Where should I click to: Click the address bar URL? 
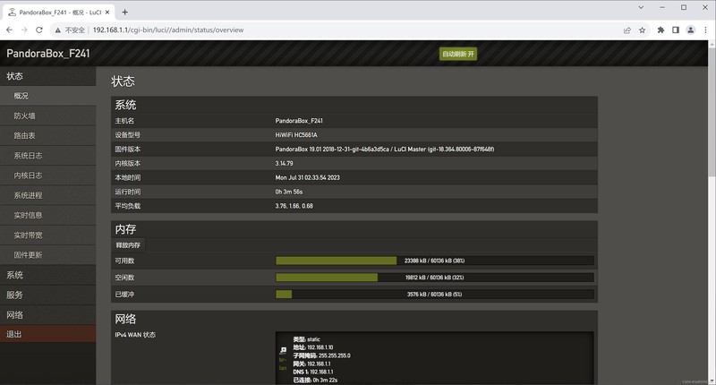pyautogui.click(x=168, y=30)
